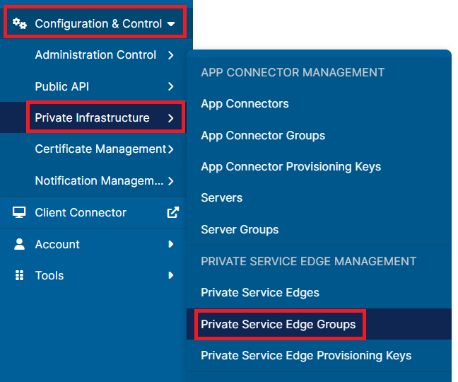Expand the Certificate Management chevron
This screenshot has height=382, width=458.
[171, 149]
